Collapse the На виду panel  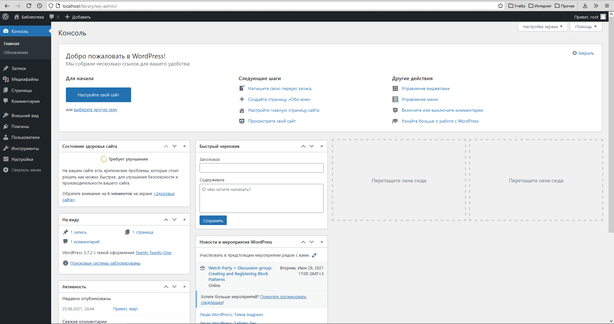point(185,220)
